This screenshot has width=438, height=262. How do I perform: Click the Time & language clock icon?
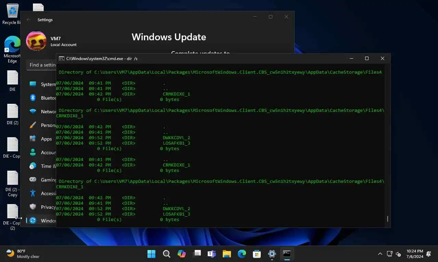tap(33, 166)
